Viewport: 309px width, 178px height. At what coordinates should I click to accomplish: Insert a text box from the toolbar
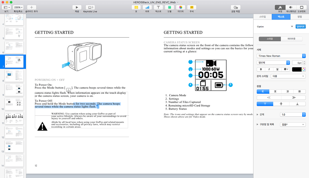click(x=158, y=7)
